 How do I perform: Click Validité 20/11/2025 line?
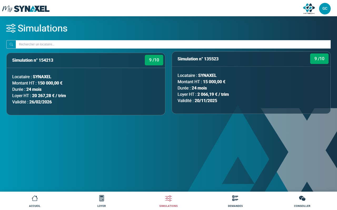[x=197, y=101]
